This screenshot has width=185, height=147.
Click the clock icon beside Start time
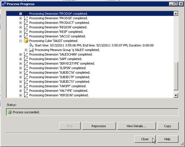point(31,45)
